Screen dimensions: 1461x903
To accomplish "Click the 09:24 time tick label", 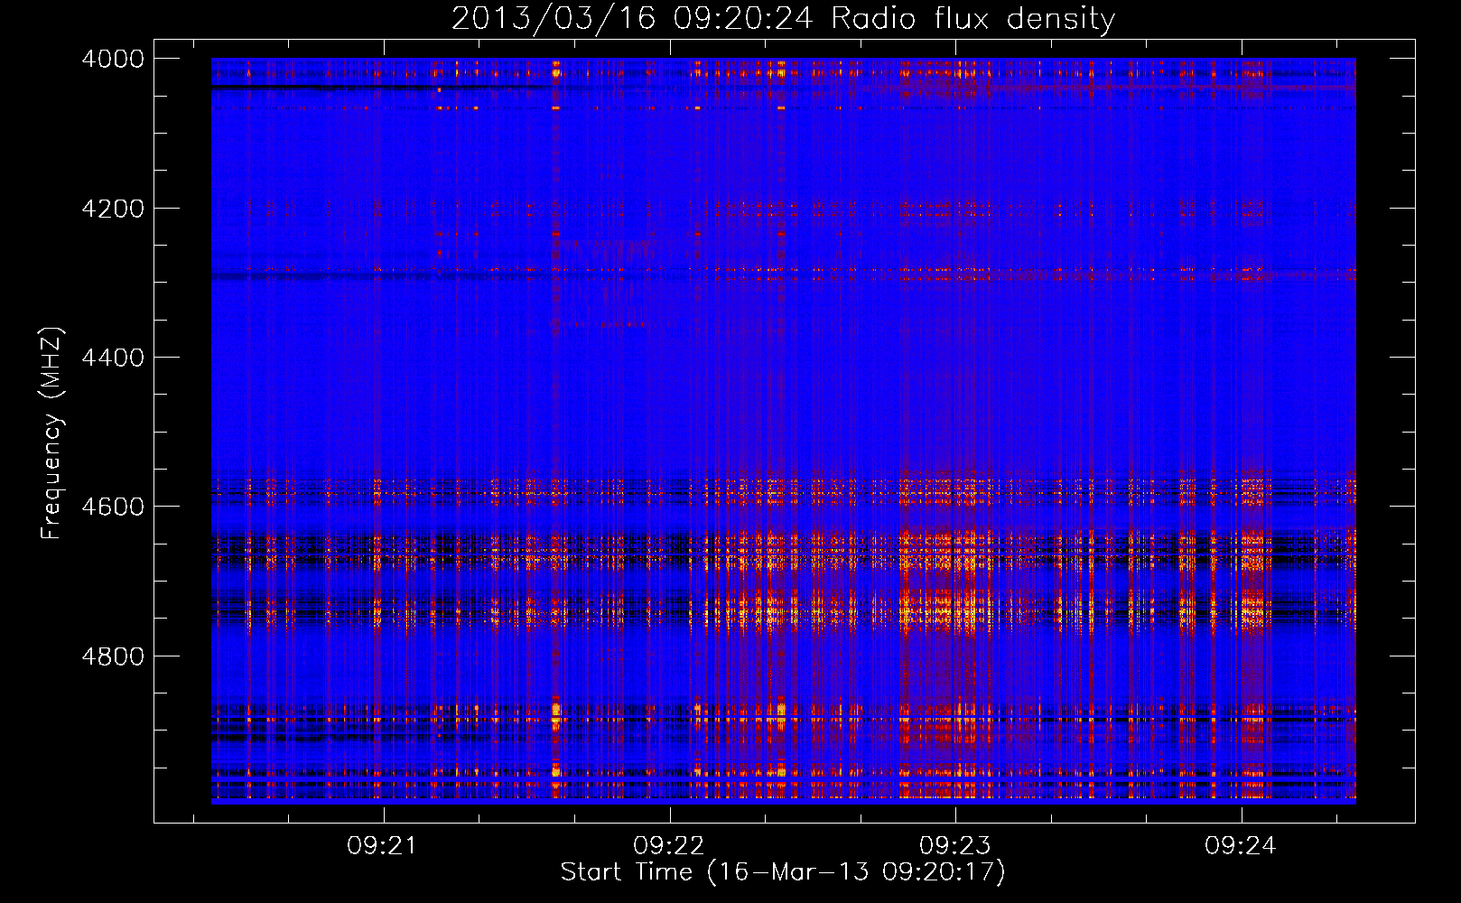I will (x=1241, y=845).
